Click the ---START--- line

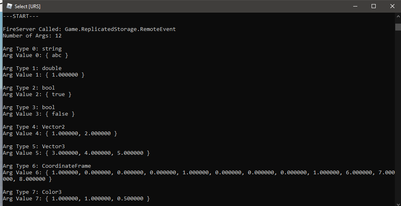point(21,16)
